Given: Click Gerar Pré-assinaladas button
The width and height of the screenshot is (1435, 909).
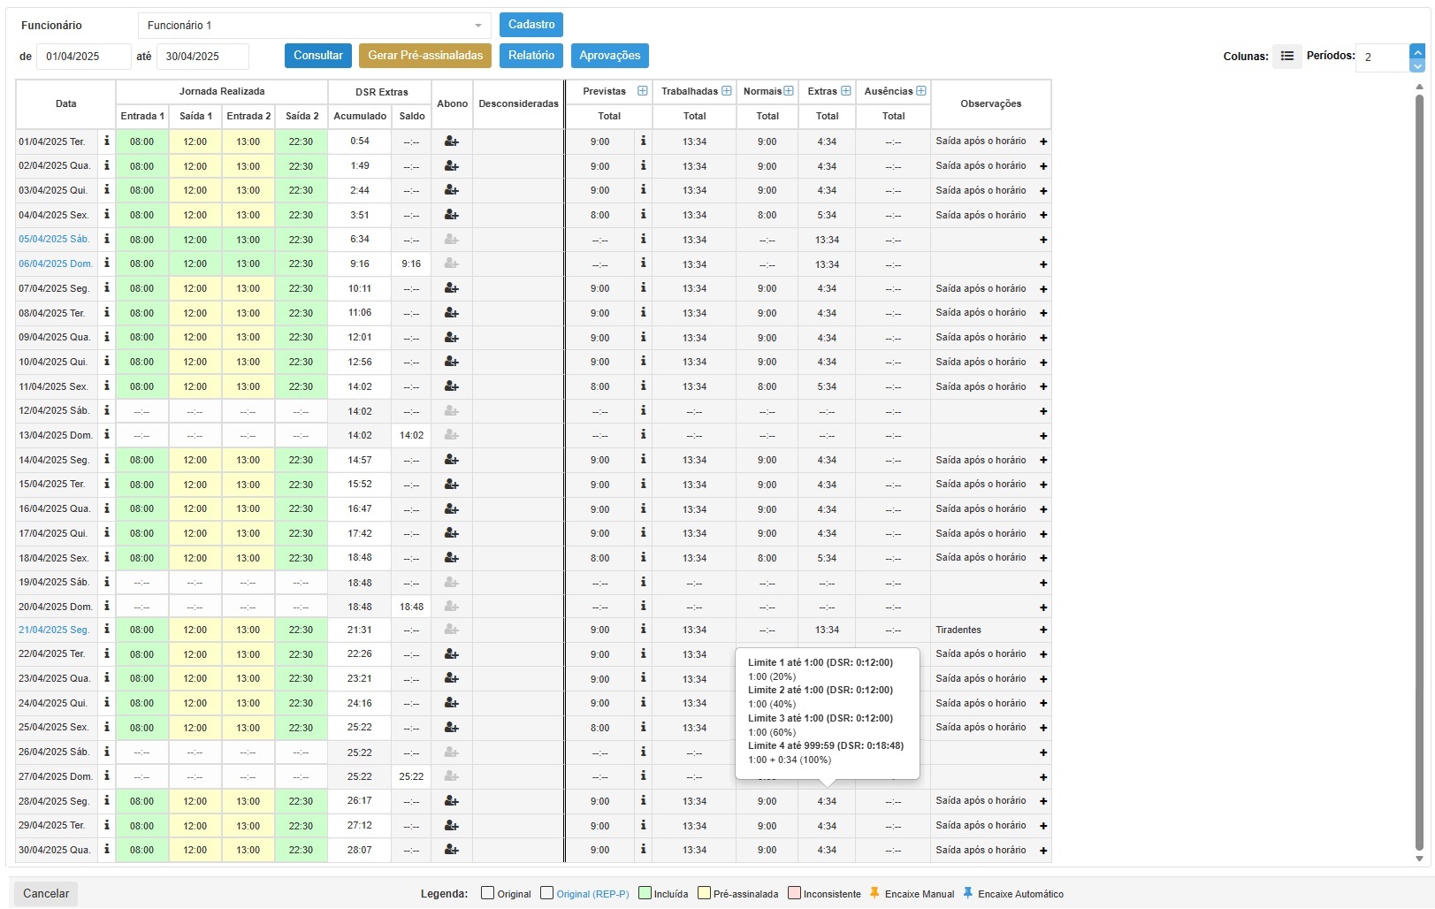Looking at the screenshot, I should (425, 56).
